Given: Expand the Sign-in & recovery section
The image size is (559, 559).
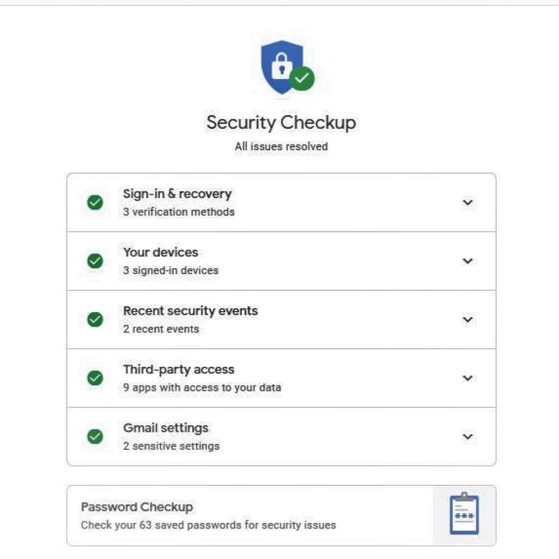Looking at the screenshot, I should coord(468,203).
